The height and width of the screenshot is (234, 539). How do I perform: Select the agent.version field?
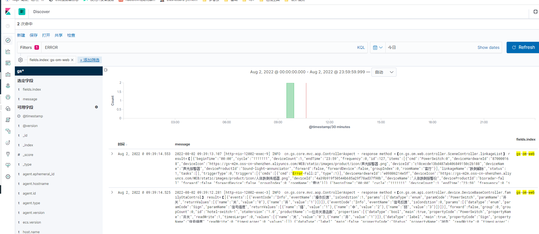tap(34, 213)
